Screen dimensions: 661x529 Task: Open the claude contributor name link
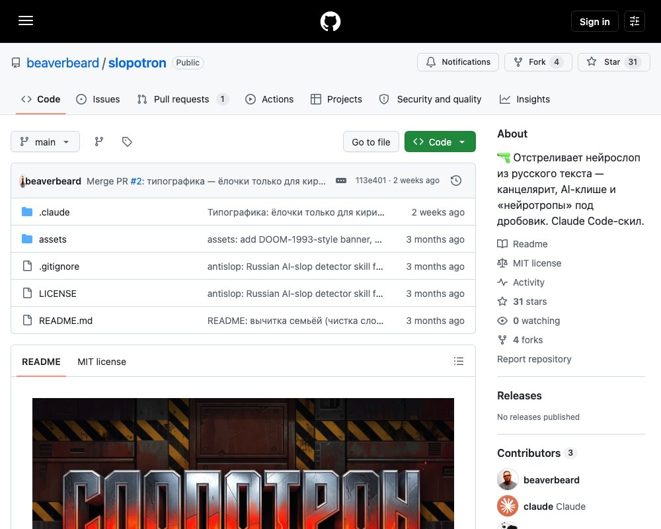pos(555,507)
